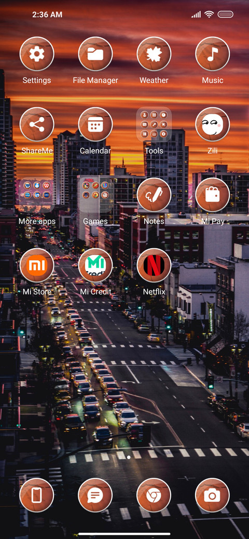249x539 pixels.
Task: Open the Camera app in dock
Action: [212, 495]
